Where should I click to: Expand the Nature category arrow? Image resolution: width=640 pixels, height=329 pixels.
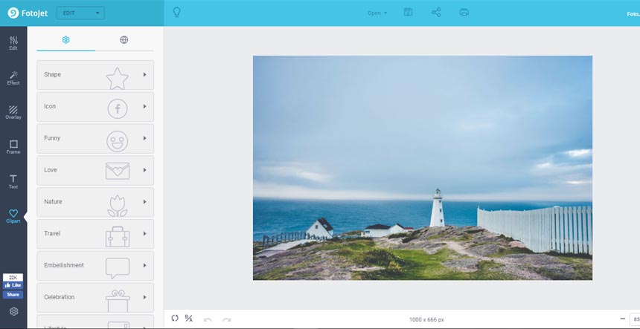144,201
